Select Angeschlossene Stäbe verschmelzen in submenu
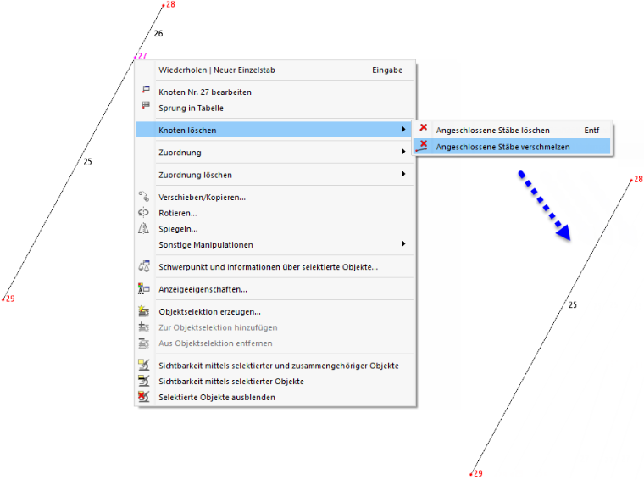 pyautogui.click(x=512, y=147)
